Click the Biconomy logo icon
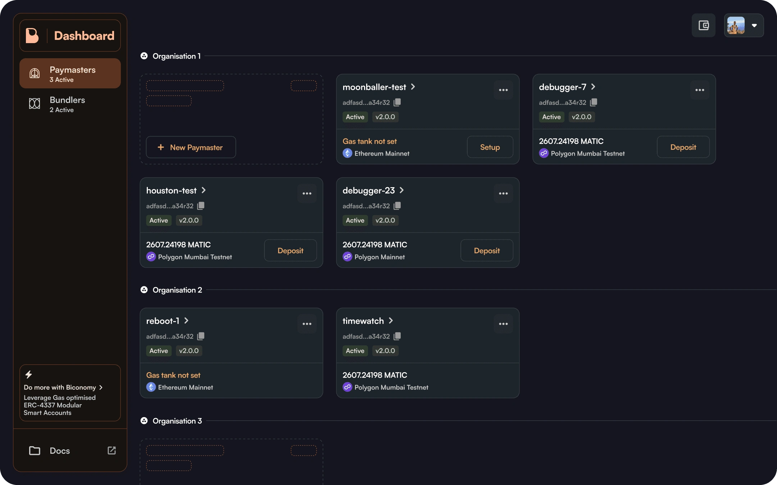This screenshot has height=485, width=777. [32, 36]
